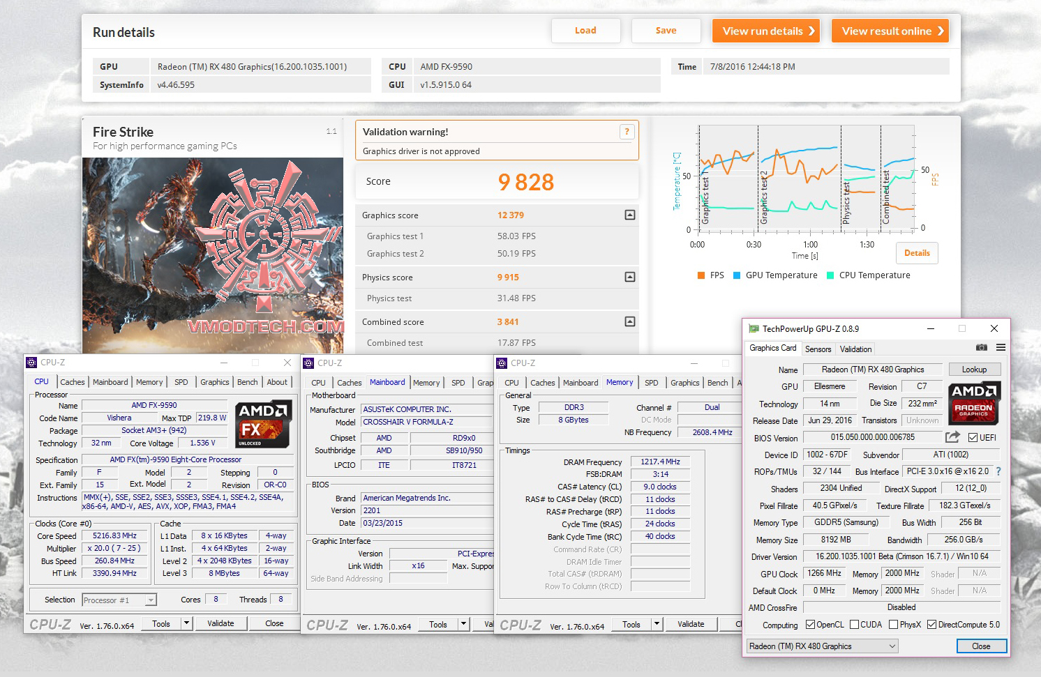Screen dimensions: 1041x677
Task: Open the Validation warning help question mark
Action: [627, 131]
